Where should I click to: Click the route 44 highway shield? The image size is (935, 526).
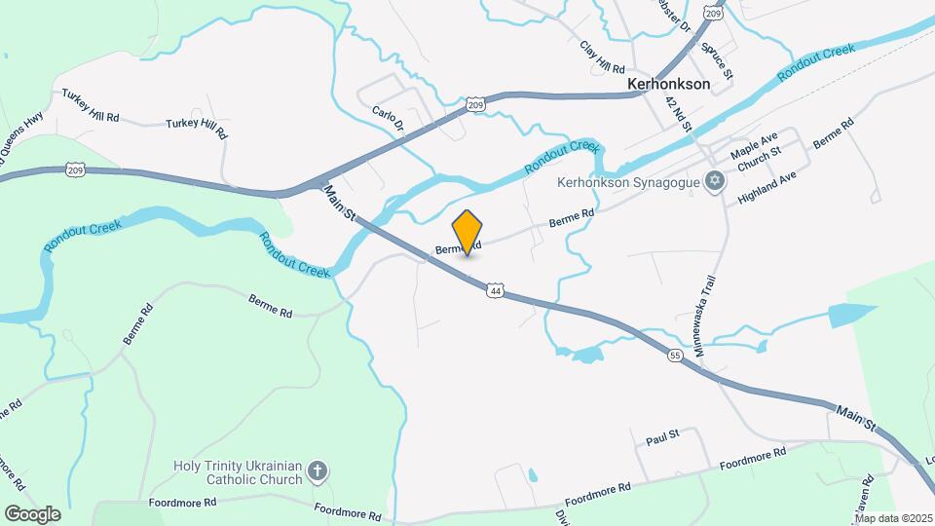click(495, 291)
